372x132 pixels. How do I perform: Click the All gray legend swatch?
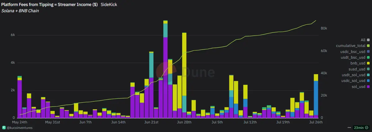(x=368, y=40)
